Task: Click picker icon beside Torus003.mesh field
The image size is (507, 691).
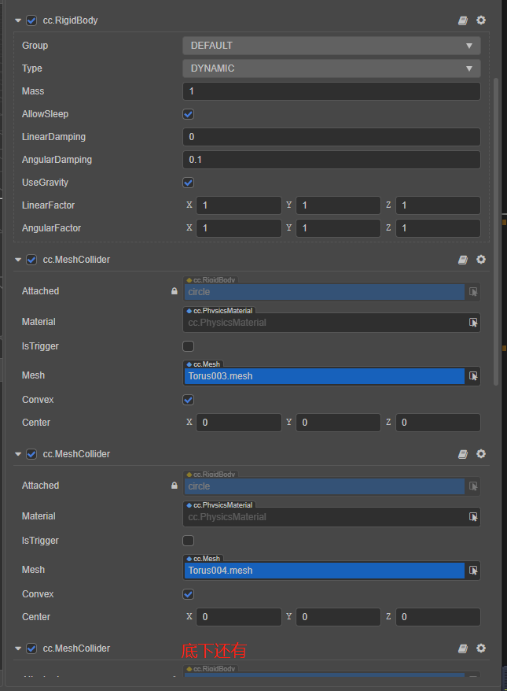Action: click(x=473, y=376)
